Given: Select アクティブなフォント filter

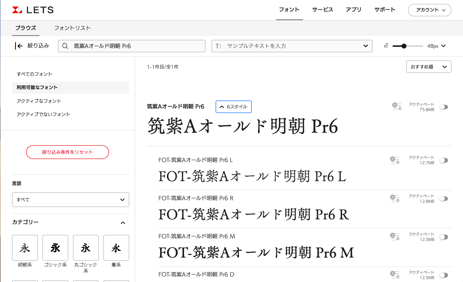Looking at the screenshot, I should tap(39, 101).
